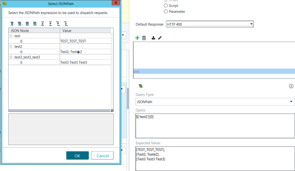Select the highlighted test condition in list

coord(214,71)
